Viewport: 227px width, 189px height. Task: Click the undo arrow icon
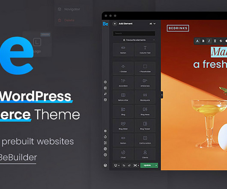[124, 165]
